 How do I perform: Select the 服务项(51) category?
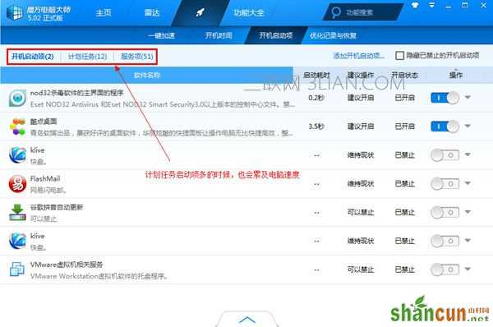[137, 57]
